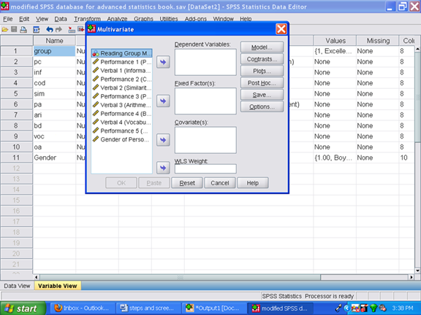The width and height of the screenshot is (421, 315).
Task: Select Verbal 2 (Similarit... variable
Action: coord(122,87)
